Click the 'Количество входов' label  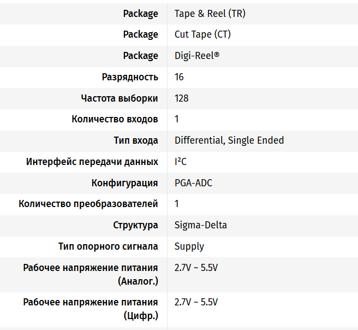coord(115,119)
